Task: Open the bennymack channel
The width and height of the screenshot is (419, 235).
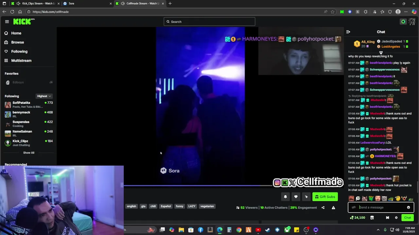Action: pyautogui.click(x=28, y=114)
